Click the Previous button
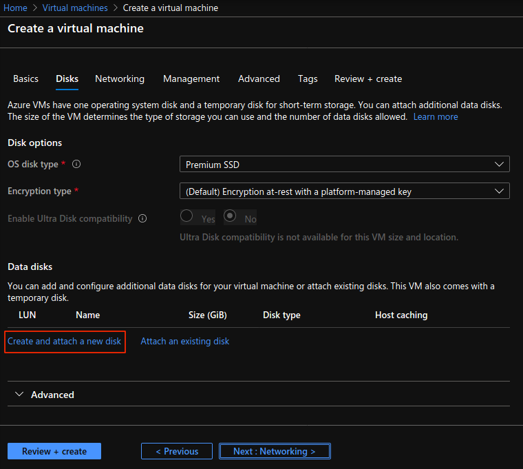This screenshot has height=469, width=523. pos(177,451)
